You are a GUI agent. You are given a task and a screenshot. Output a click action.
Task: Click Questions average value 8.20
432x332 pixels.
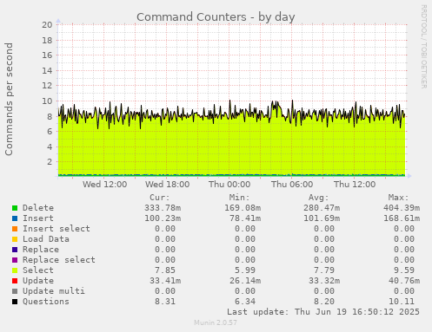324,302
